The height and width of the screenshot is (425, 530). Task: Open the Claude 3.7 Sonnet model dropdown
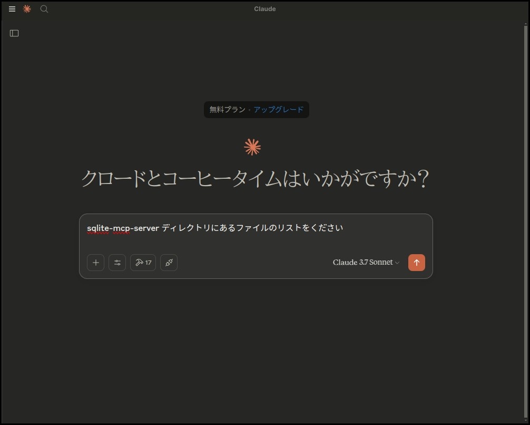click(366, 263)
